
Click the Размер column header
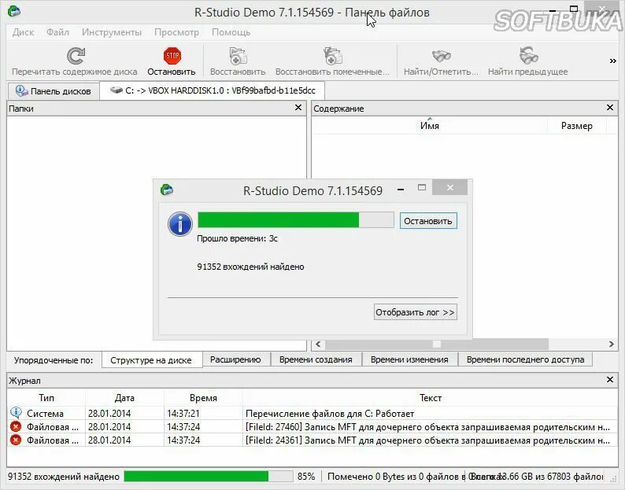point(576,126)
